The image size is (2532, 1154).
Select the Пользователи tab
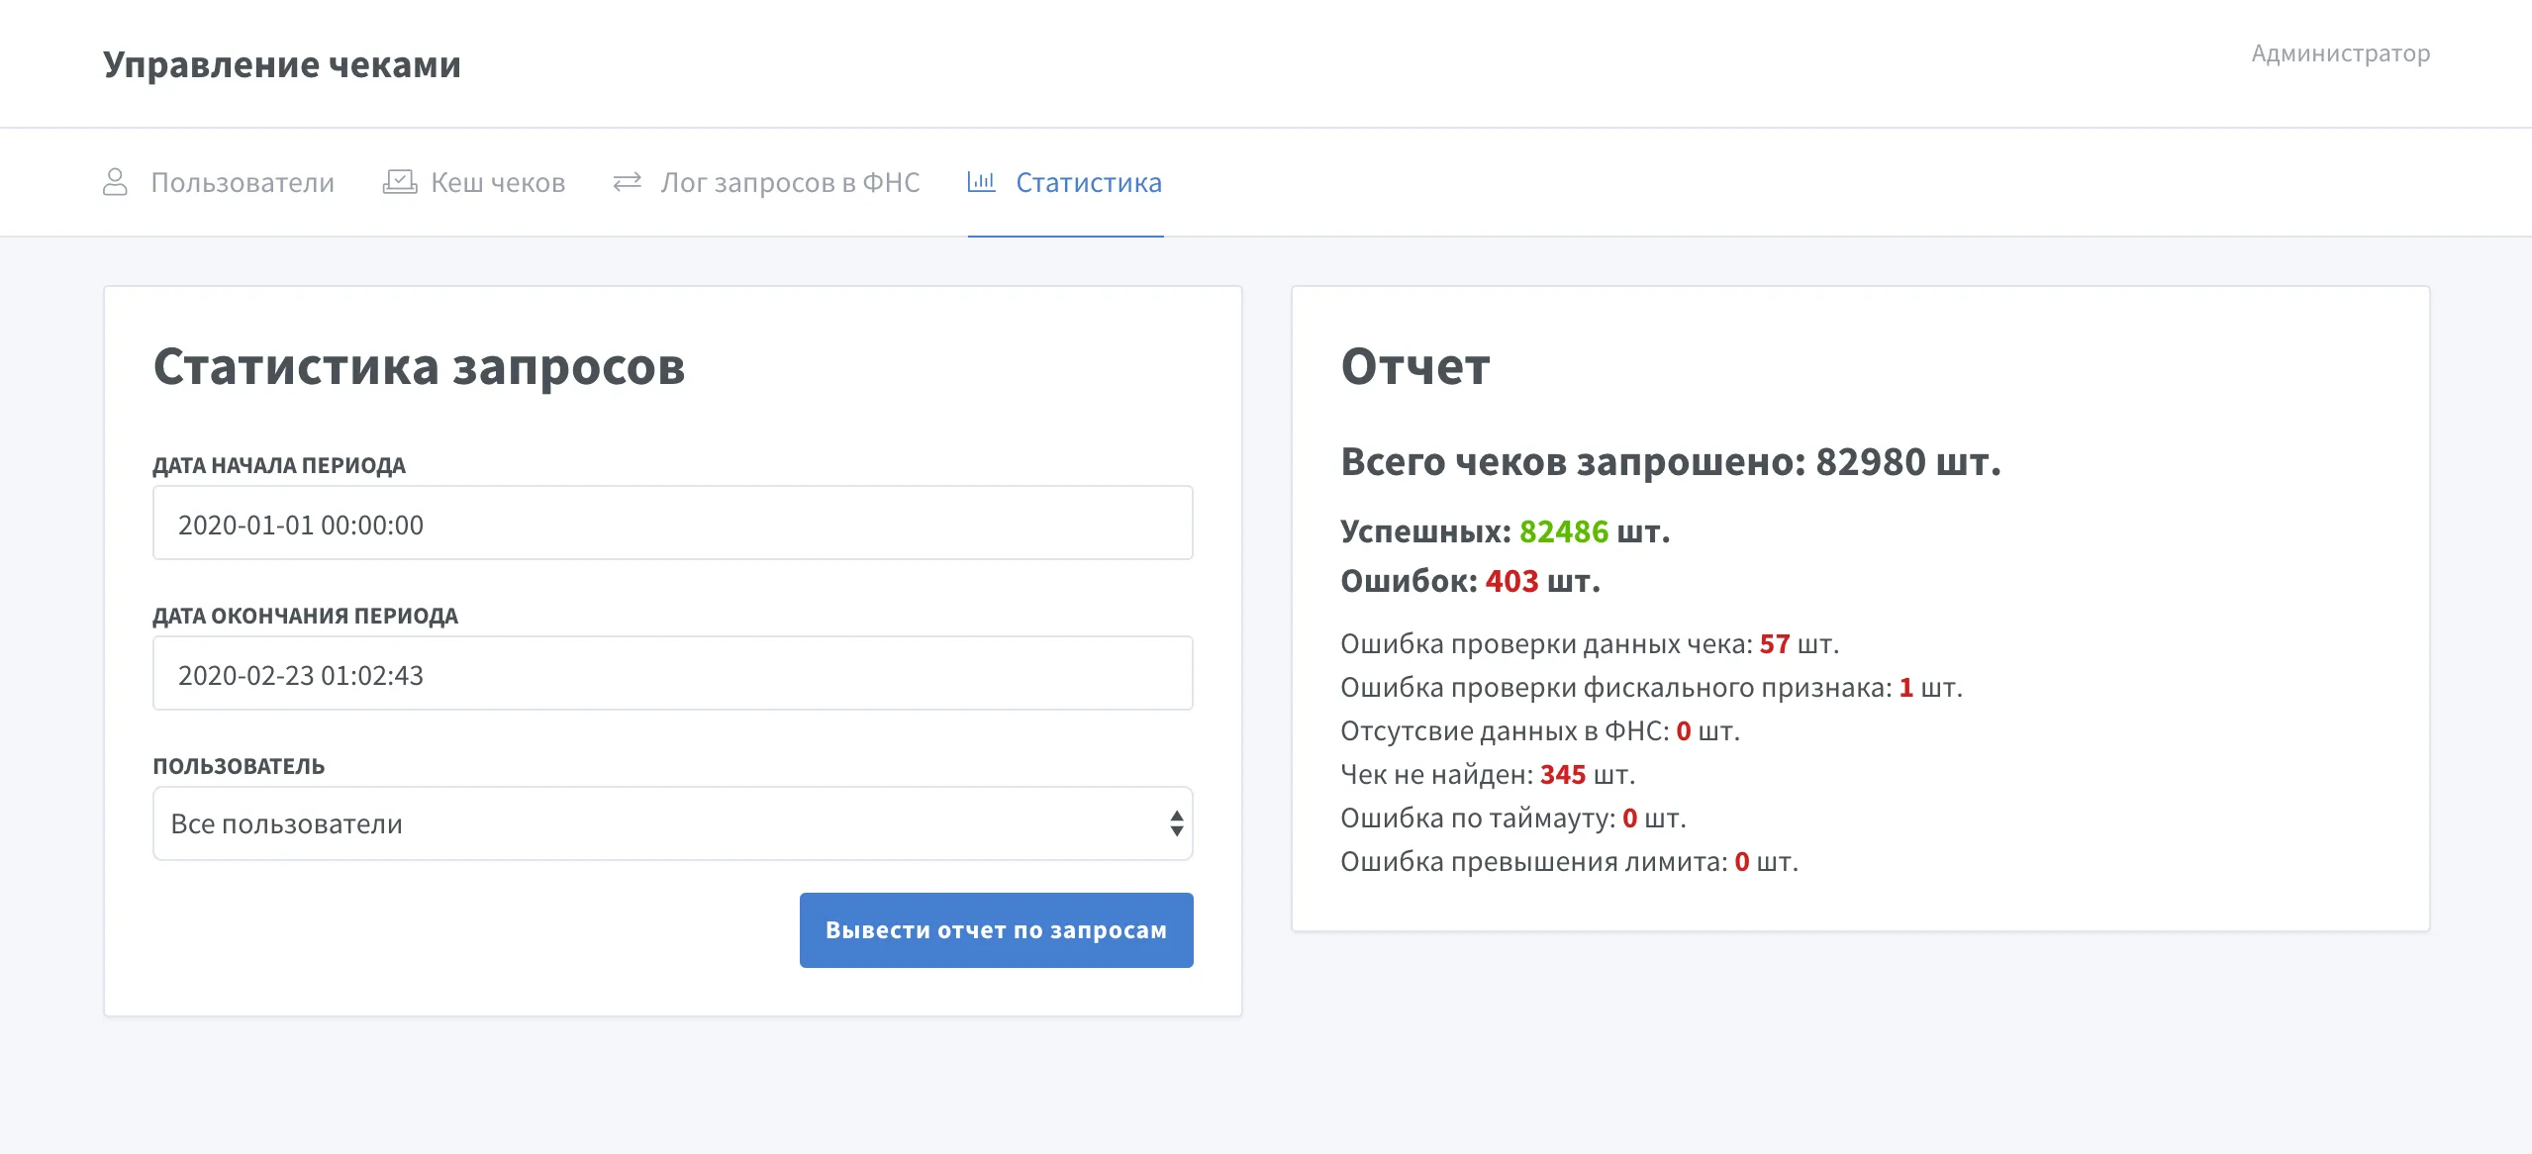pos(243,181)
